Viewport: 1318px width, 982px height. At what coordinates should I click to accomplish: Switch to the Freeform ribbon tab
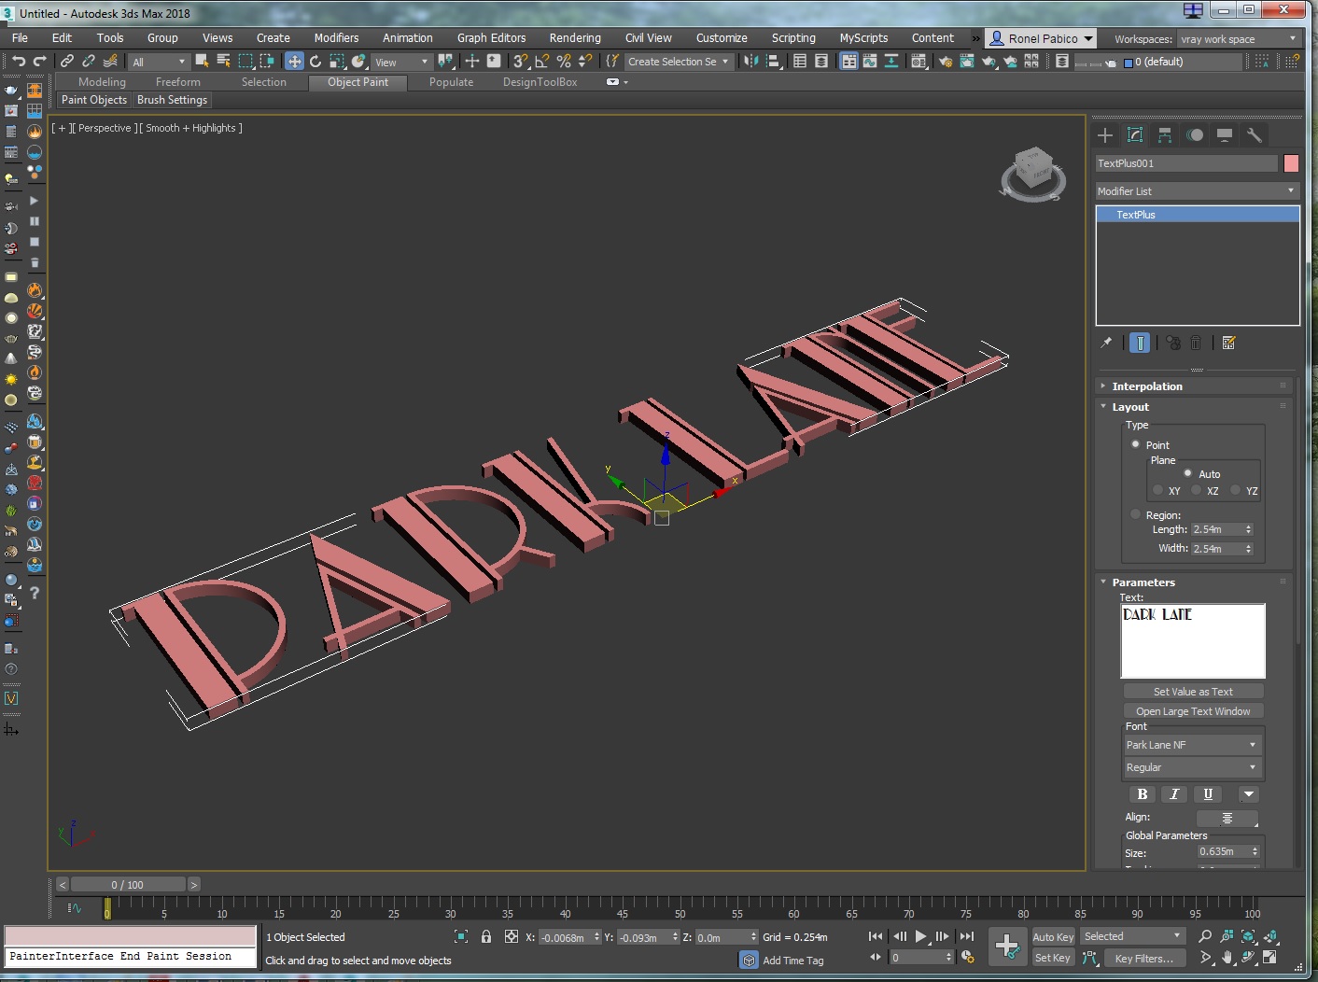pos(177,82)
